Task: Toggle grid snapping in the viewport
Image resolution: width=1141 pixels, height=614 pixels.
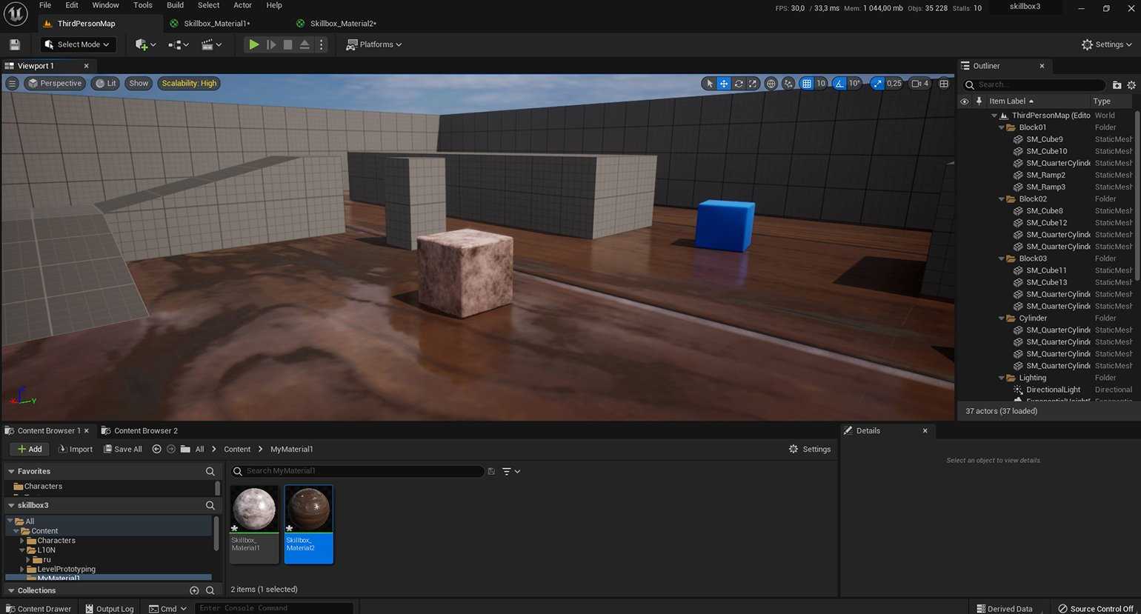Action: [807, 84]
